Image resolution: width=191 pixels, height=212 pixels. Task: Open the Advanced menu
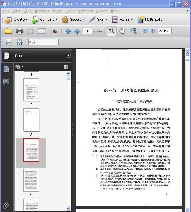click(86, 11)
